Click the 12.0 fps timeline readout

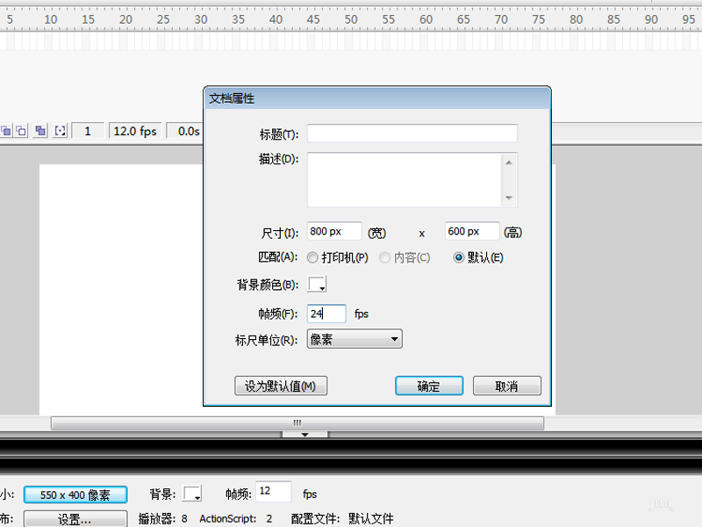135,131
